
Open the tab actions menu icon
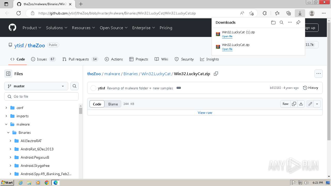click(6, 4)
